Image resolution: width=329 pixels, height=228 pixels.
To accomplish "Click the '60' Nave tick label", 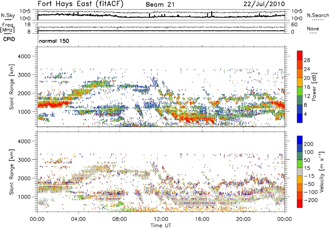I will 294,25.
